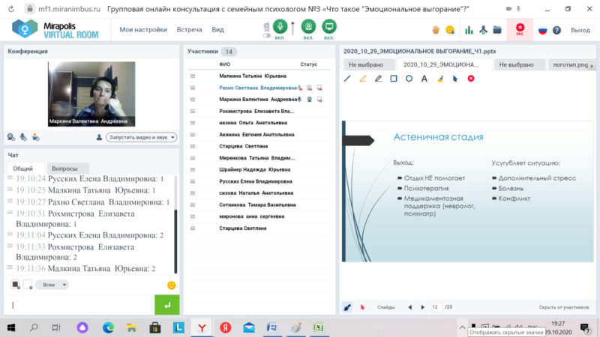Open row menu for Рахно Светлана Владимировна

[x=193, y=88]
